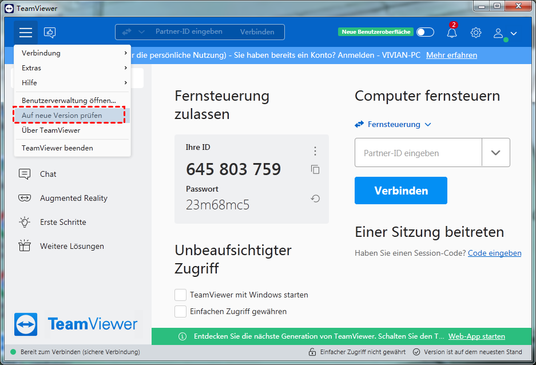The width and height of the screenshot is (536, 365).
Task: Open the feedback thumbs-up icon
Action: (x=50, y=33)
